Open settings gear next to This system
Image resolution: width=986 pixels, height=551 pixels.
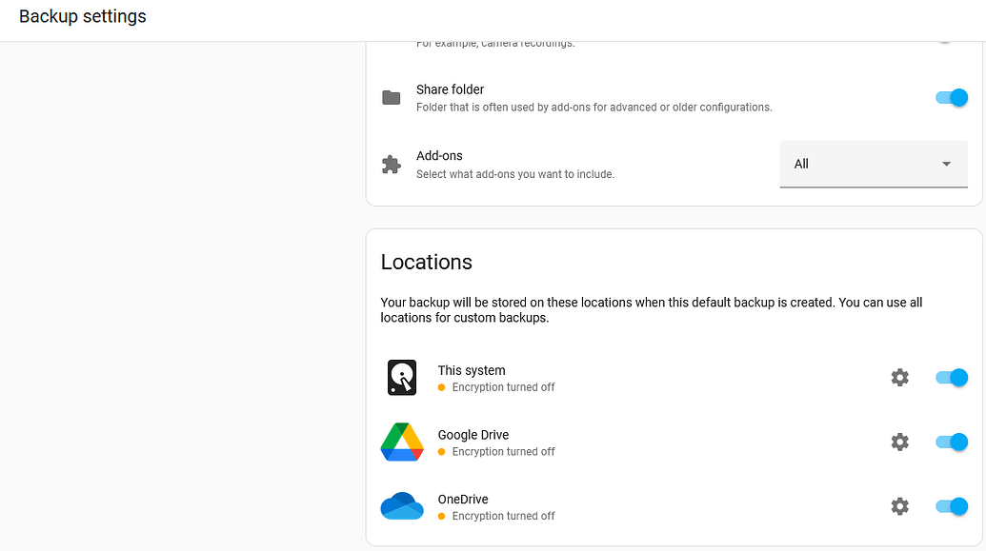pyautogui.click(x=899, y=377)
